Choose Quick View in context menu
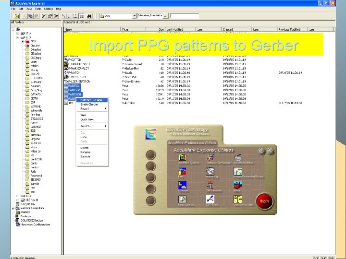346x259 pixels. (92, 119)
